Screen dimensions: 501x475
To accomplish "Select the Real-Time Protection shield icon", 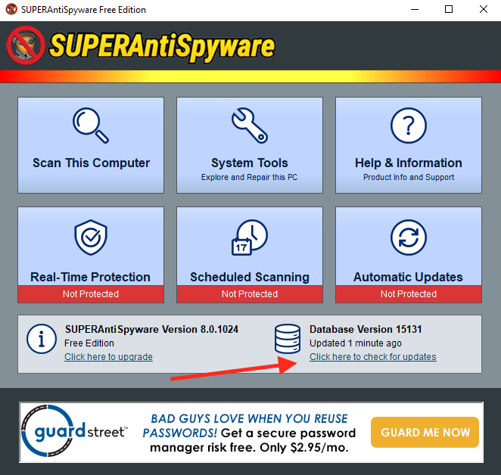I will (91, 238).
